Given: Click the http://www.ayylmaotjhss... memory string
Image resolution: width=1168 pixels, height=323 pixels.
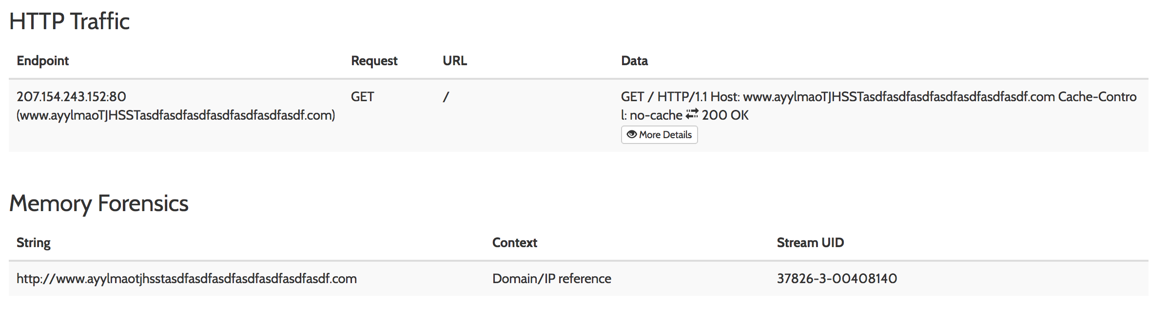Looking at the screenshot, I should (187, 279).
